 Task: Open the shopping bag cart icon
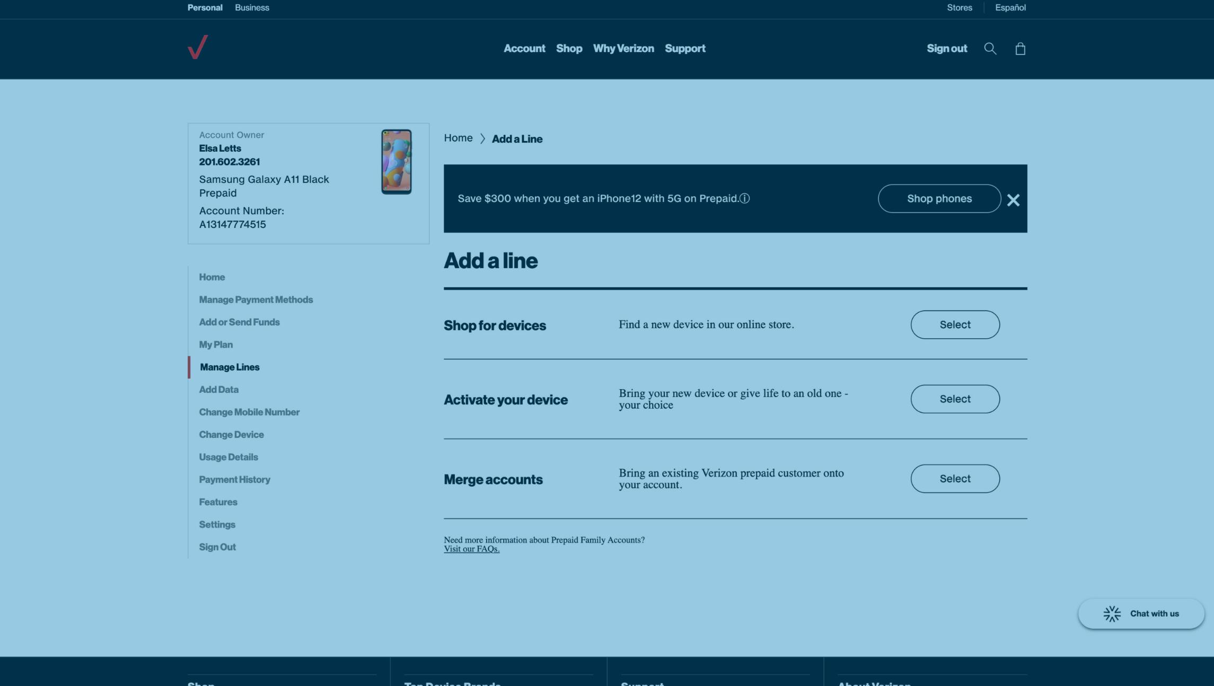coord(1020,49)
